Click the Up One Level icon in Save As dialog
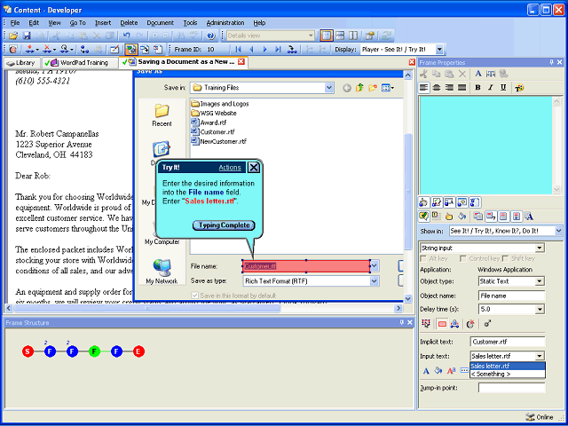This screenshot has height=426, width=568. point(359,88)
